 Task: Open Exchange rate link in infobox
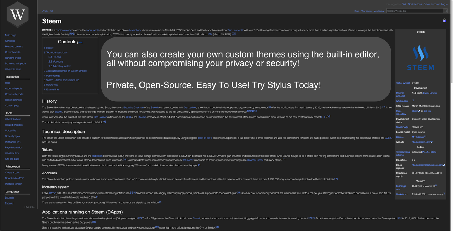click(x=401, y=188)
